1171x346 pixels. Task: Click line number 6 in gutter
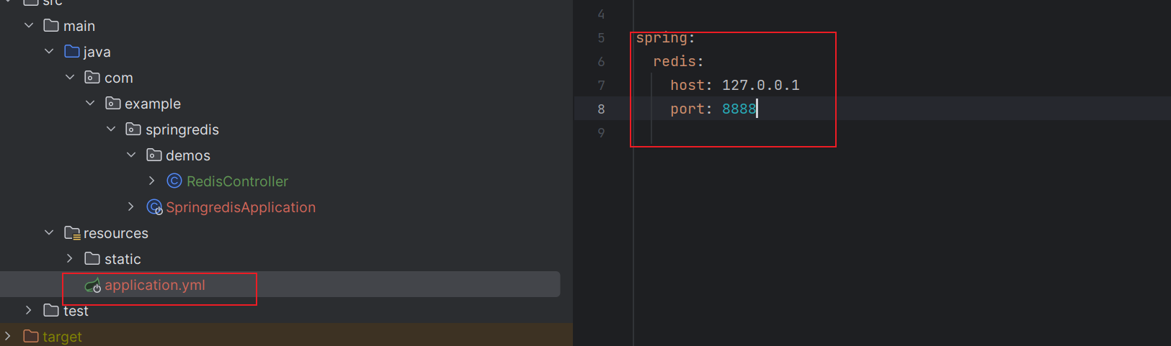[601, 62]
